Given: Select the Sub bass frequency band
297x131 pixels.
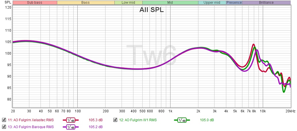Looking at the screenshot, I should [x=35, y=3].
